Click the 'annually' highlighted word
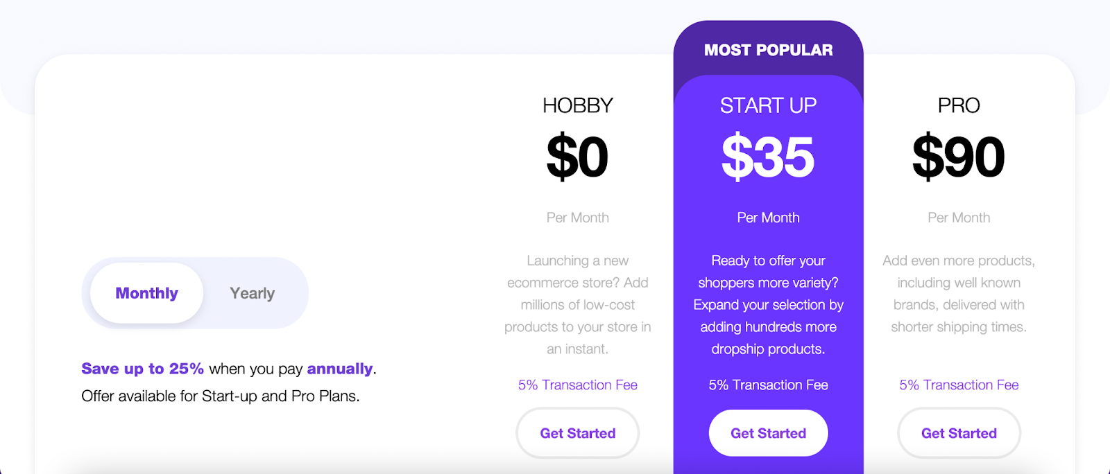The height and width of the screenshot is (474, 1110). (340, 369)
